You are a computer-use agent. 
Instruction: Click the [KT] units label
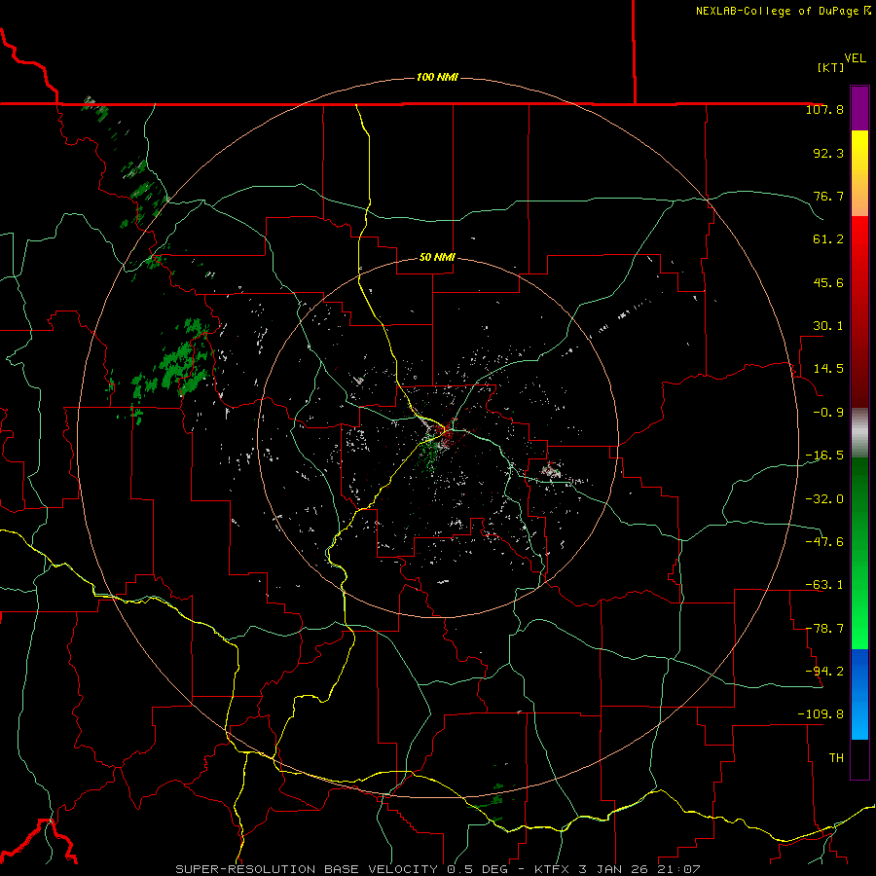tap(831, 67)
